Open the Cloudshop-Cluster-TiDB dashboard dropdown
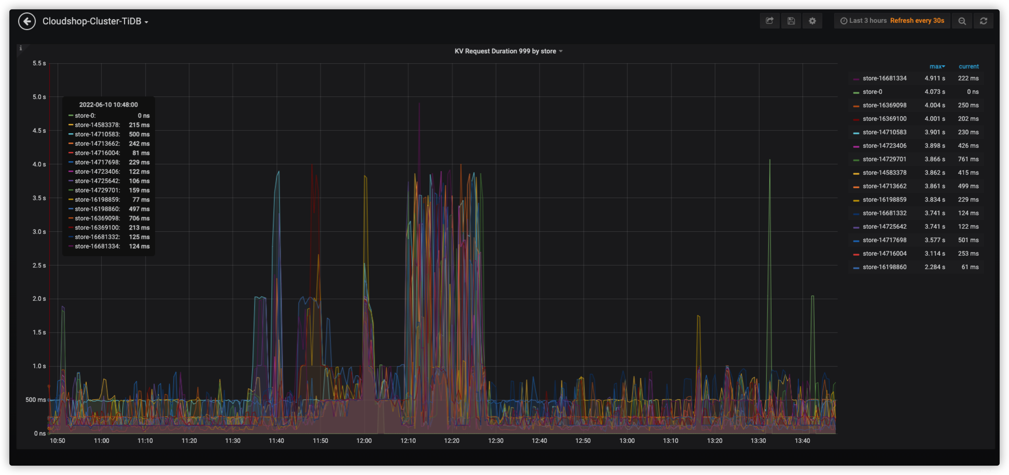Image resolution: width=1009 pixels, height=475 pixels. [95, 21]
